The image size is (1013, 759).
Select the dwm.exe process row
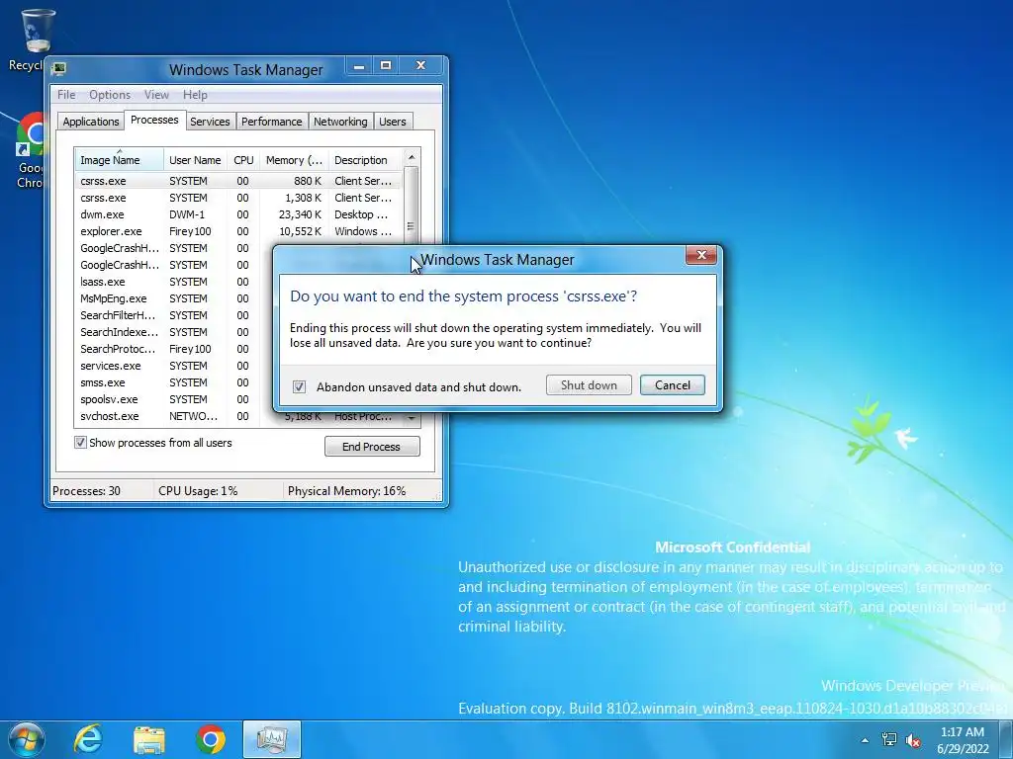point(237,214)
